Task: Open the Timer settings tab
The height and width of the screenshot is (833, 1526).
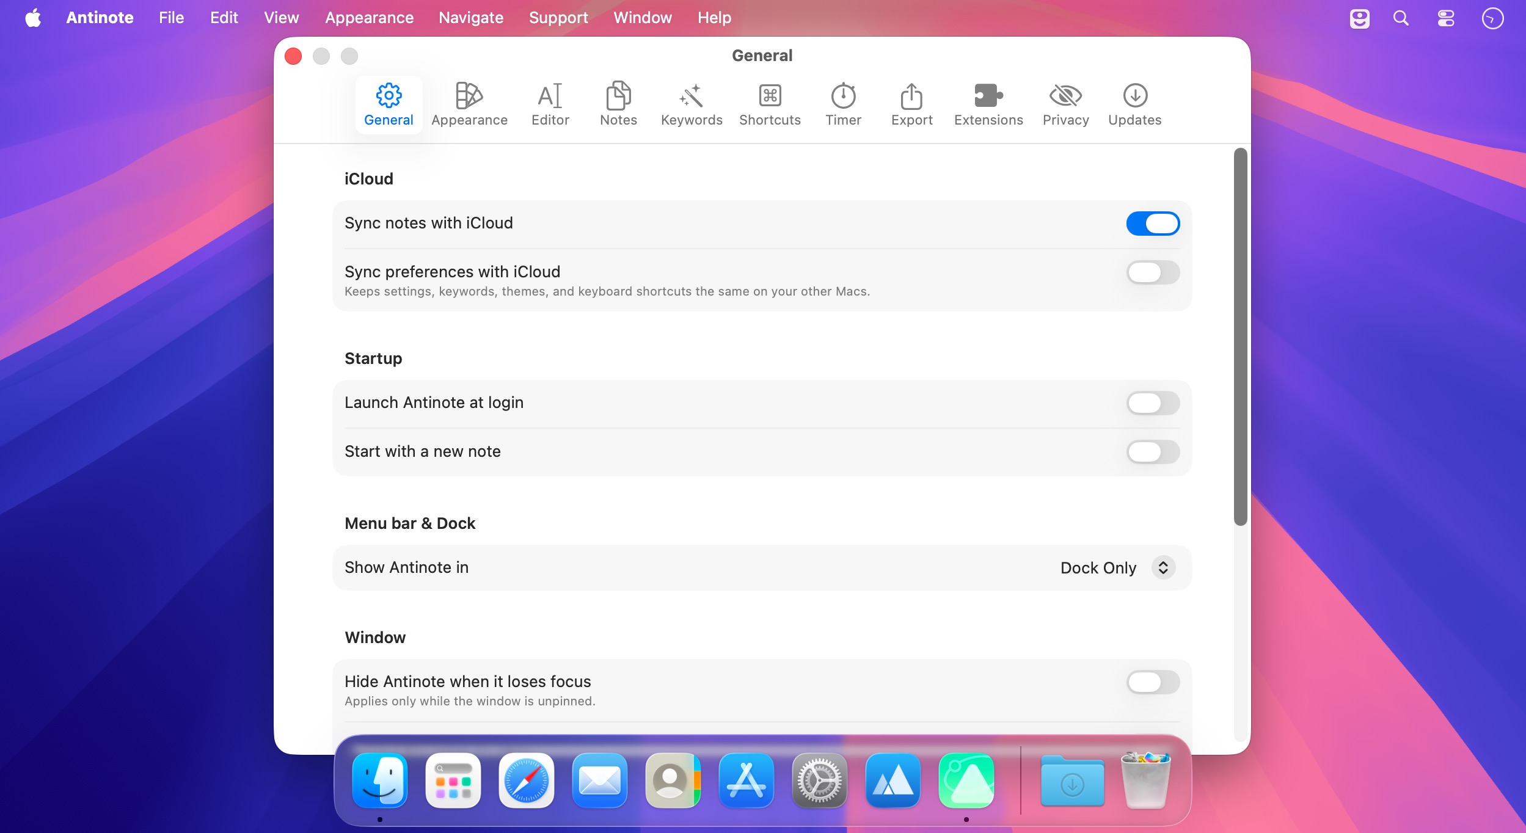Action: 843,104
